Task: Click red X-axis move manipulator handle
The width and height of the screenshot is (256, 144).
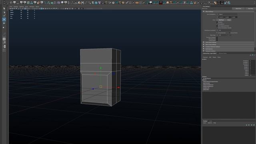Action: [118, 88]
